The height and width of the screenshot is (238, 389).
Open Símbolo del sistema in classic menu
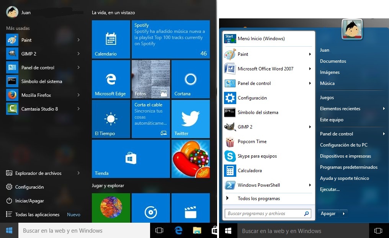(x=268, y=112)
